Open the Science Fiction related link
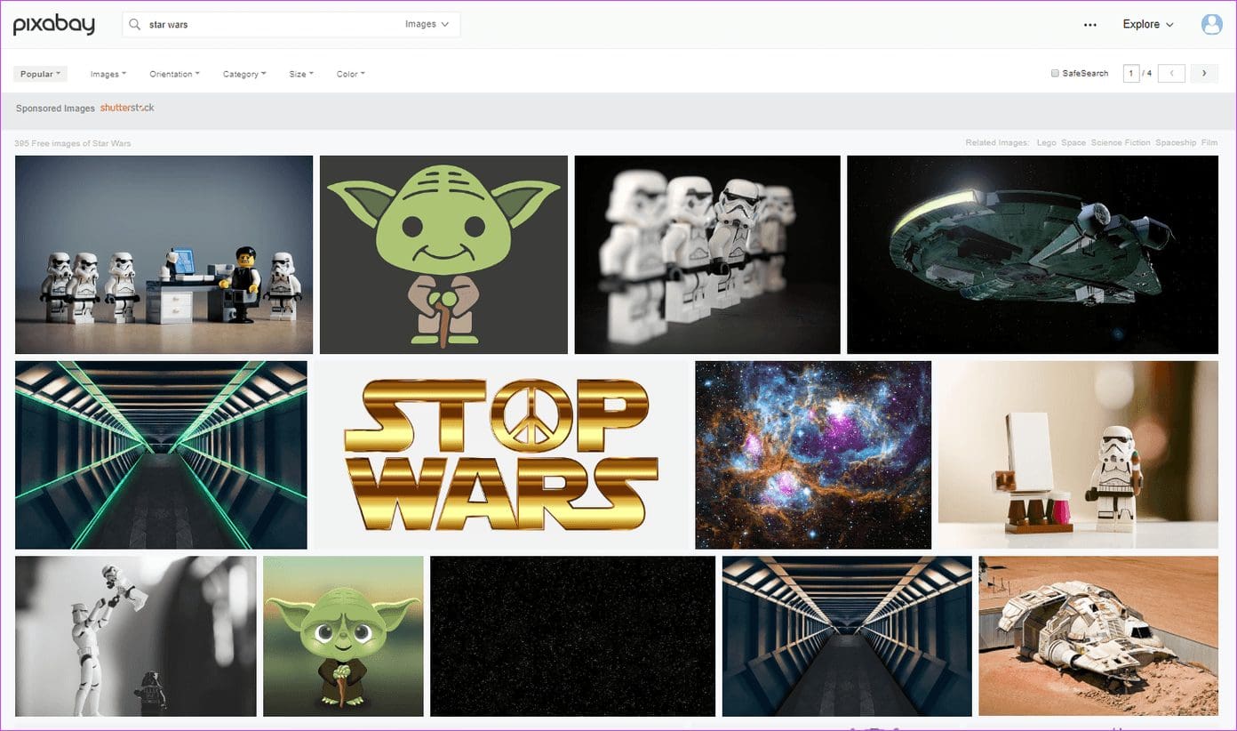This screenshot has height=731, width=1237. pyautogui.click(x=1121, y=142)
